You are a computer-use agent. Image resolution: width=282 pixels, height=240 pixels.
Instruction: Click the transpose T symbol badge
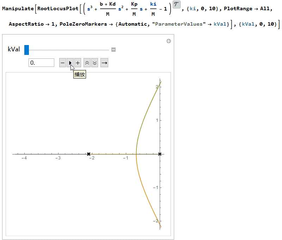[x=177, y=4]
